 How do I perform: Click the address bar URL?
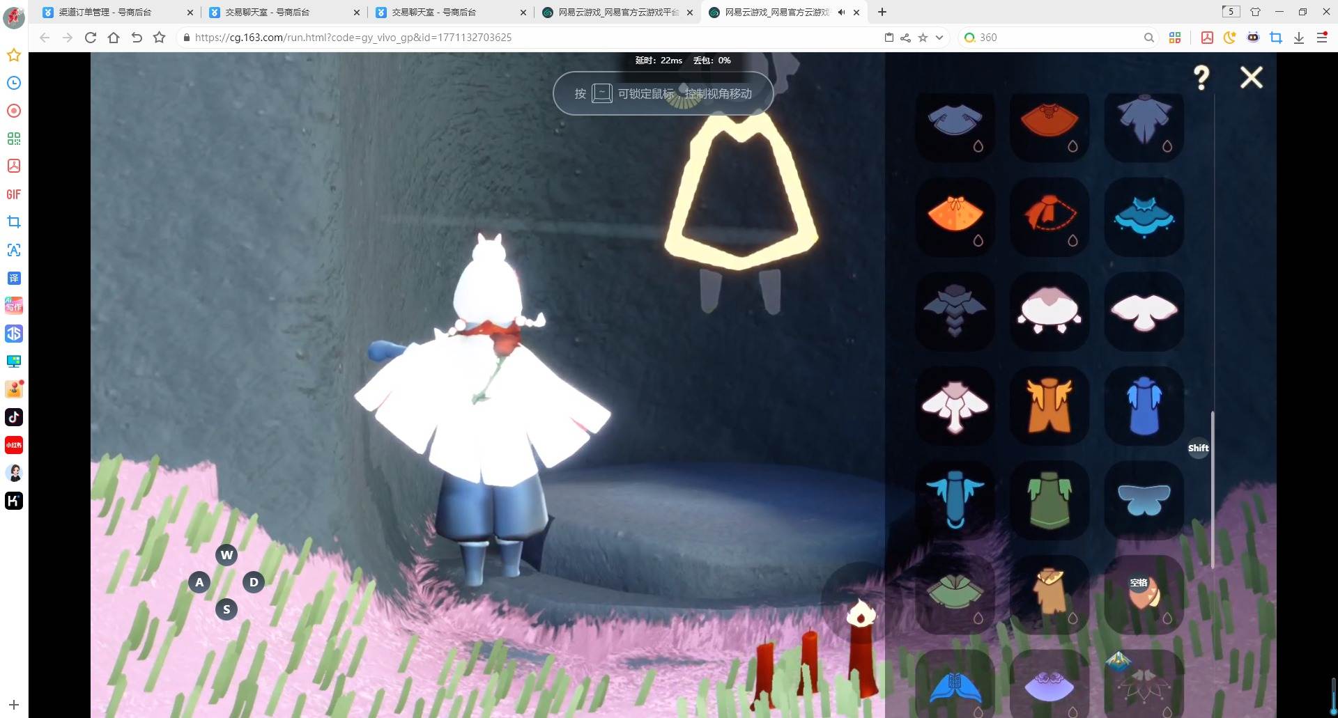tap(353, 38)
